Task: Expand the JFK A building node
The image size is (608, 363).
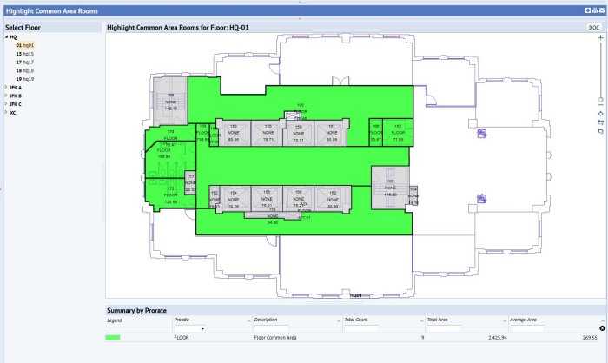Action: [6, 88]
